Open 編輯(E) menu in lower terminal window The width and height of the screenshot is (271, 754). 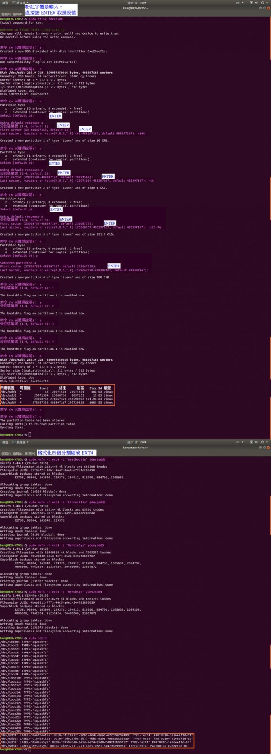coord(18,454)
